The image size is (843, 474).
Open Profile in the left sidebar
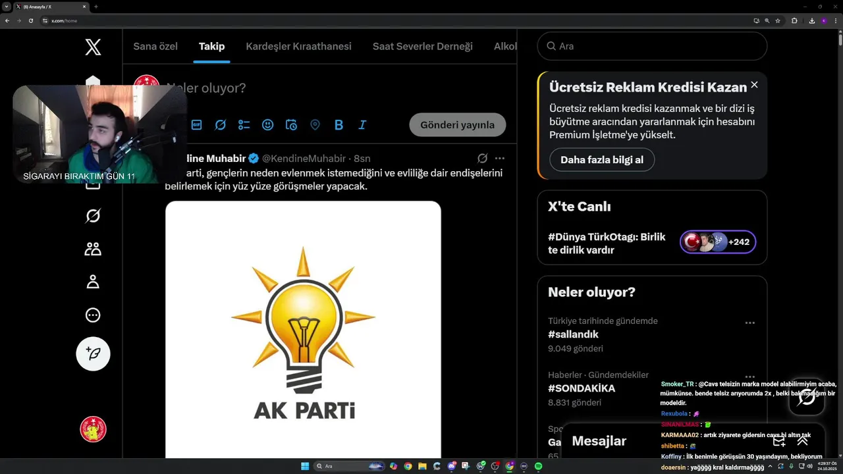(x=93, y=282)
